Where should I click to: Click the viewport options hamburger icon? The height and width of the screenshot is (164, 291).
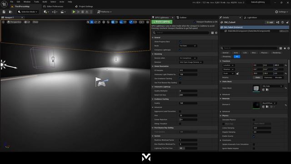3,22
